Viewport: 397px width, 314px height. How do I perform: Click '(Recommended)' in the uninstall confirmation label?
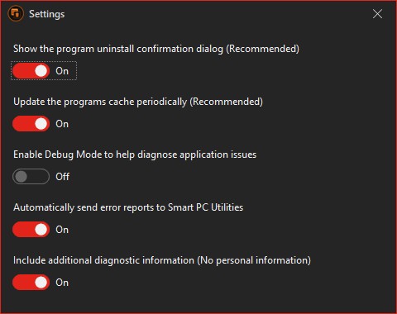click(x=263, y=49)
